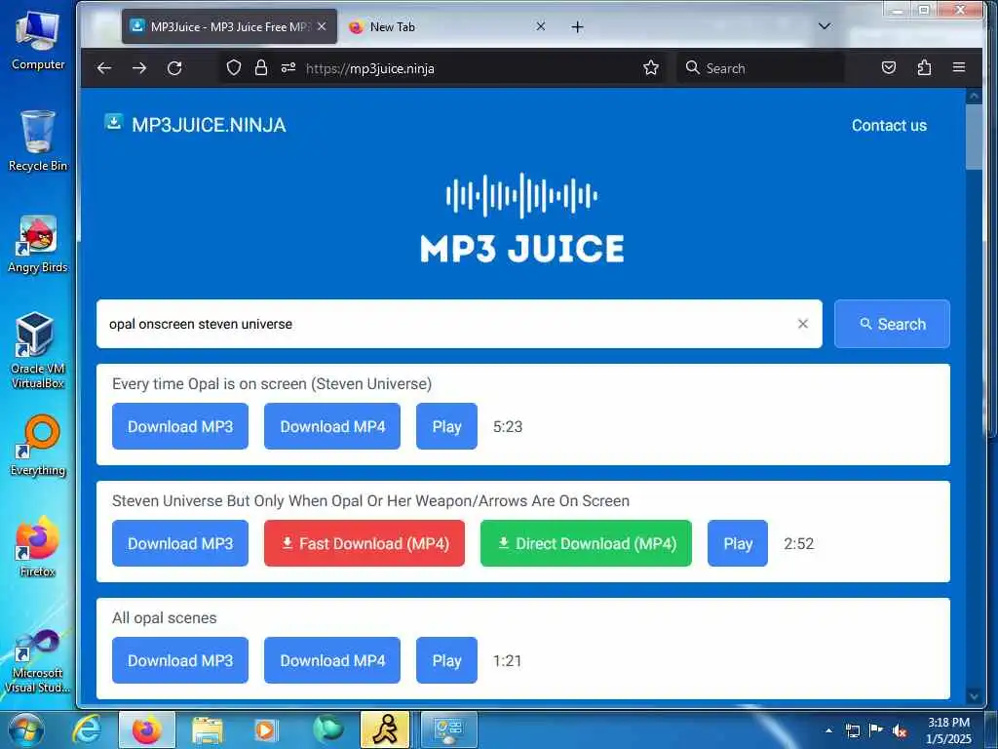Image resolution: width=998 pixels, height=749 pixels.
Task: Select the Firefox desktop shortcut
Action: (x=38, y=546)
